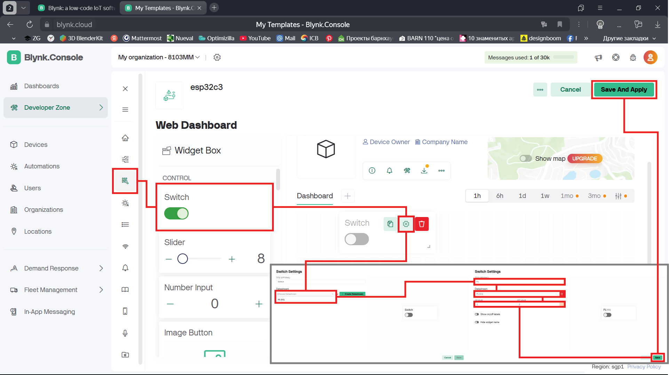
Task: Open the Другие закладки bookmarks folder
Action: click(x=629, y=38)
